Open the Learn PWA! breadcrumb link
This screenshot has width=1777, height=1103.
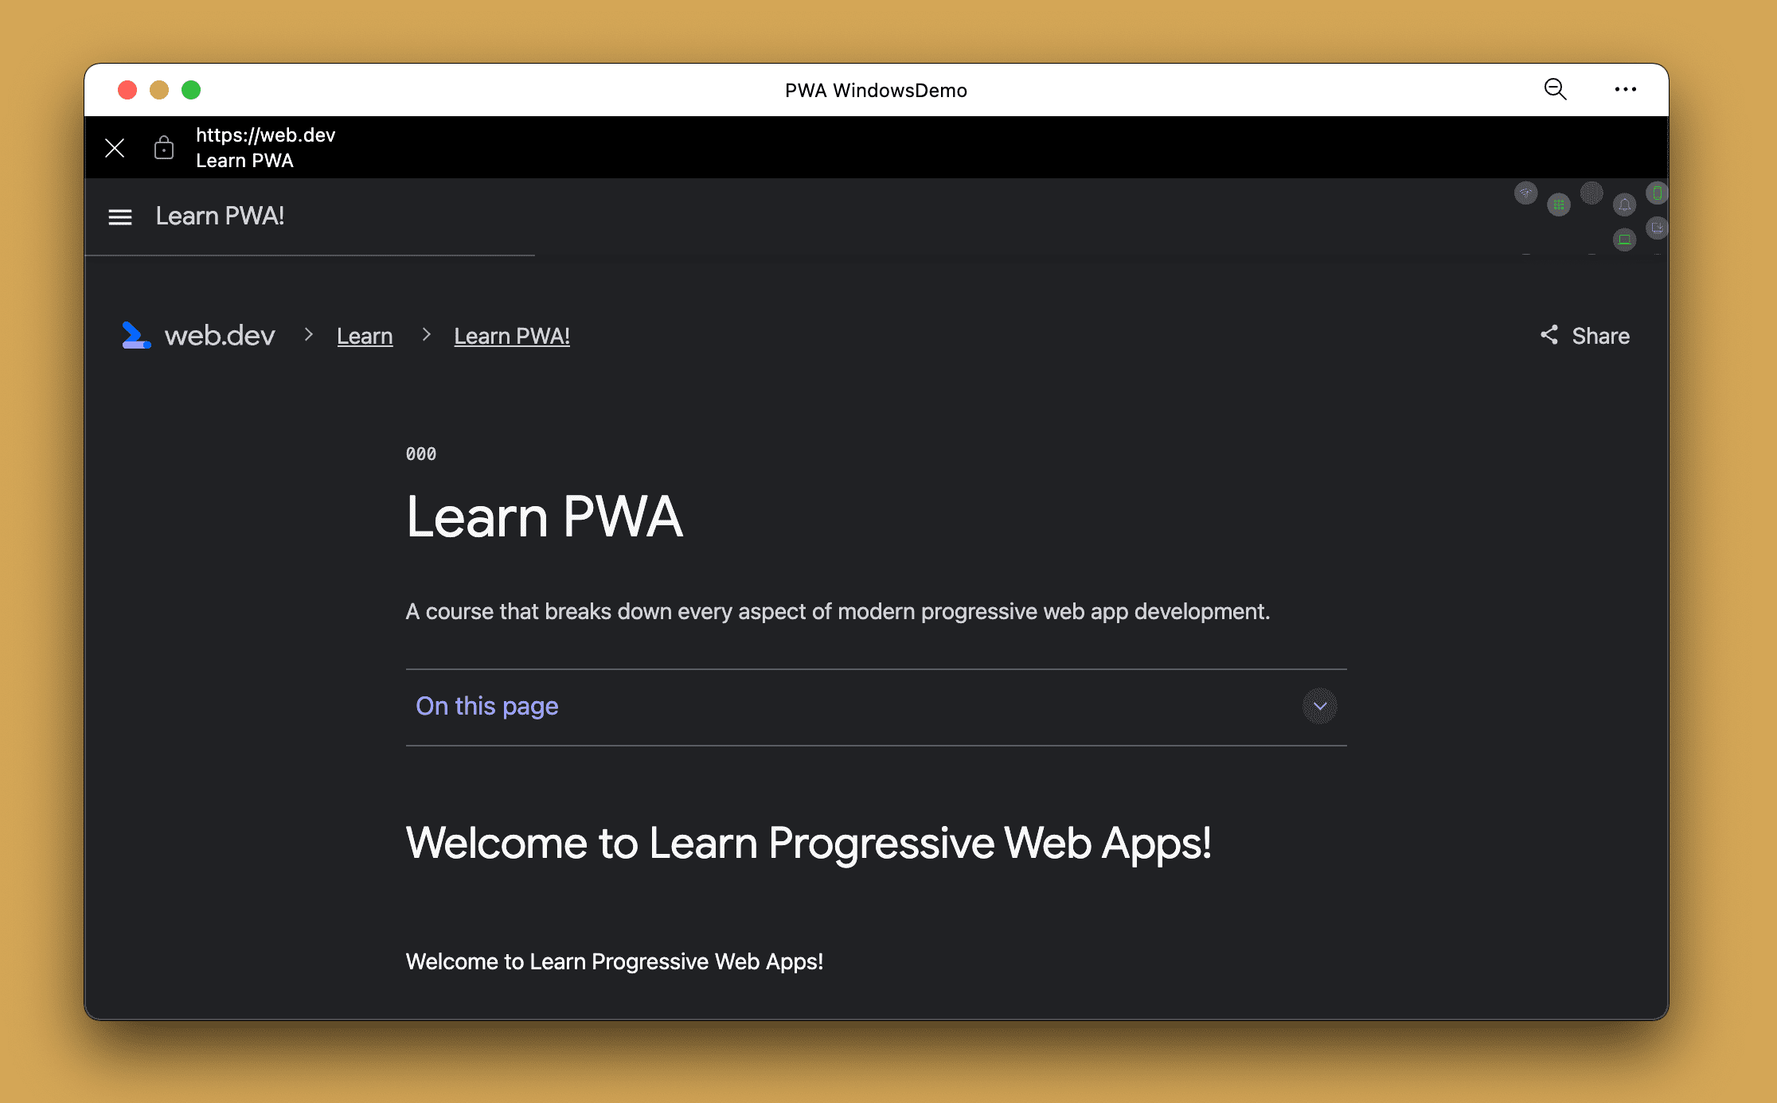(x=512, y=334)
